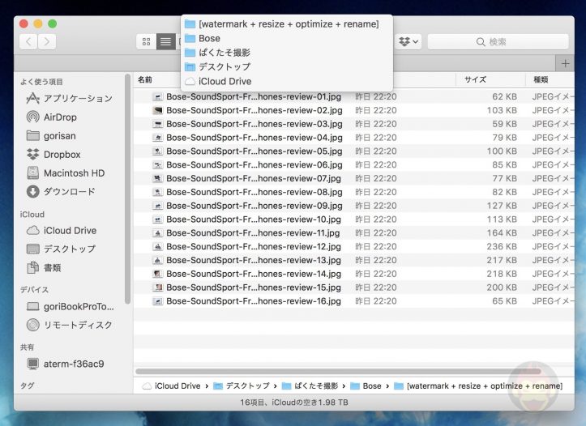Viewport: 586px width, 426px height.
Task: Switch to icon view
Action: 147,42
